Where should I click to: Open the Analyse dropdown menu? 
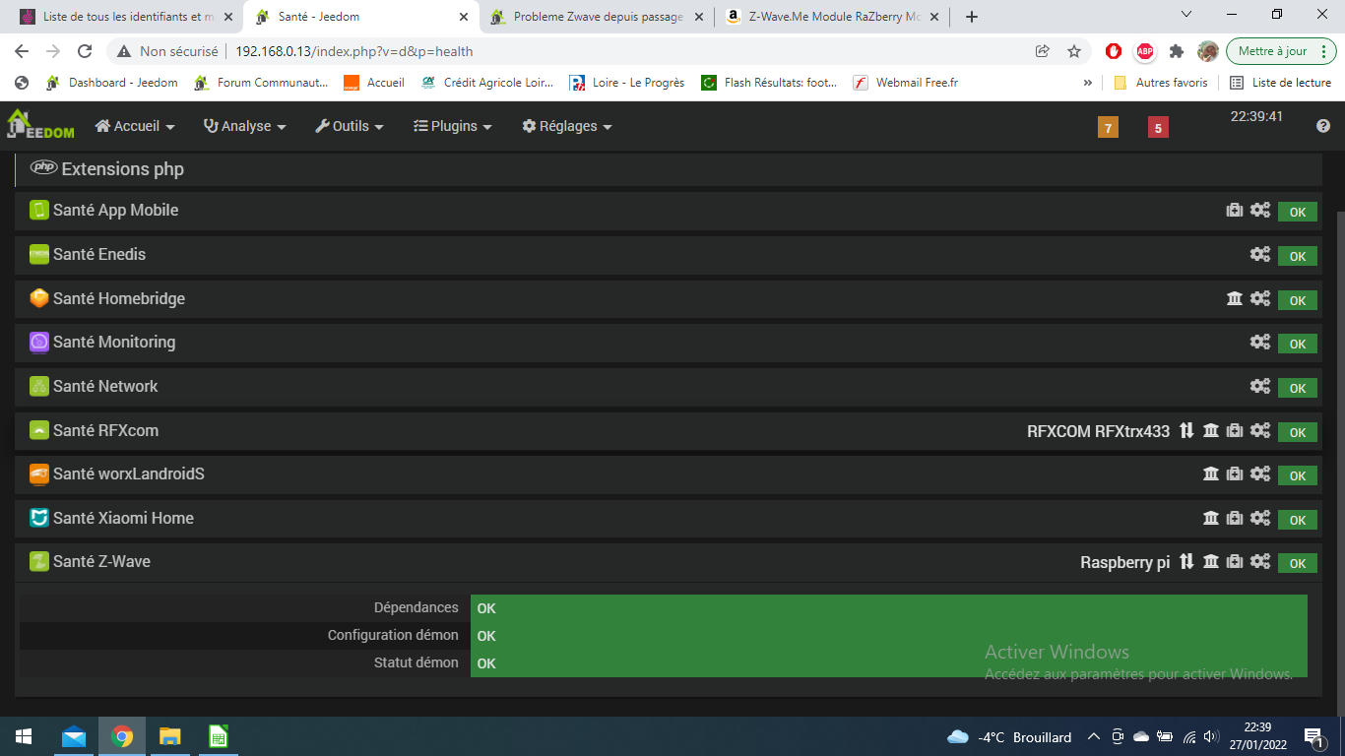point(245,126)
